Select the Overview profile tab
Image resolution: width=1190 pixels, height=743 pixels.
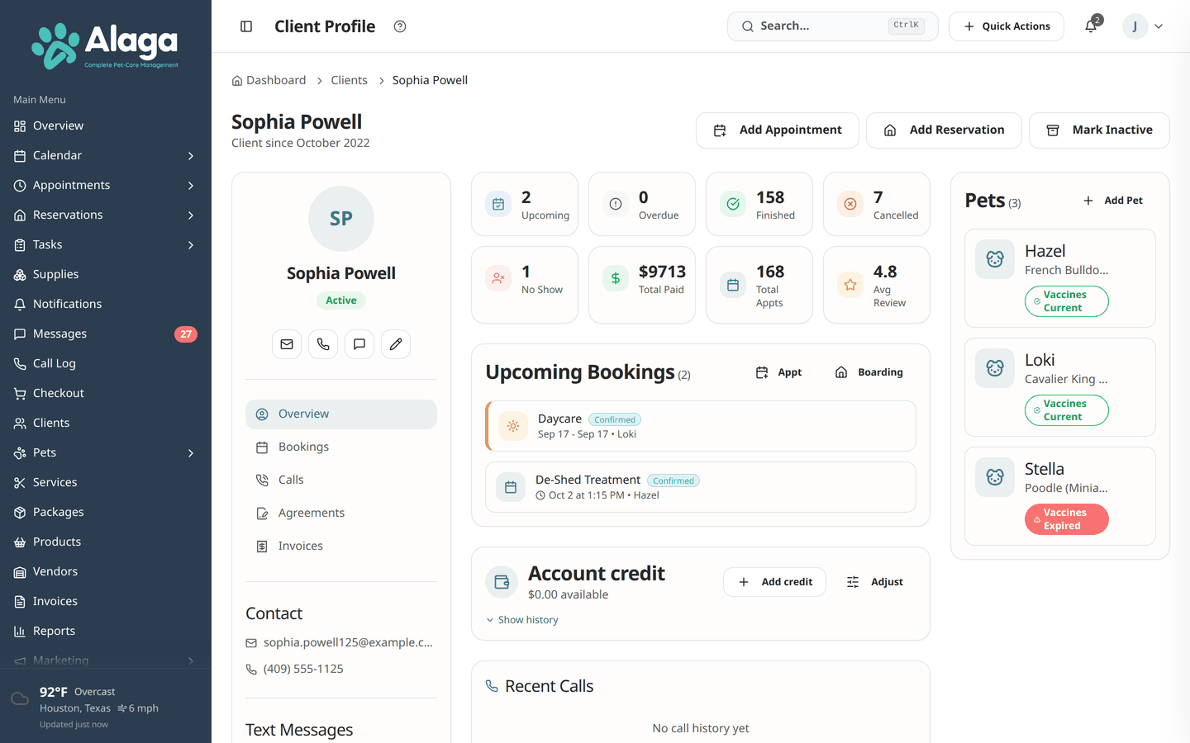point(341,414)
